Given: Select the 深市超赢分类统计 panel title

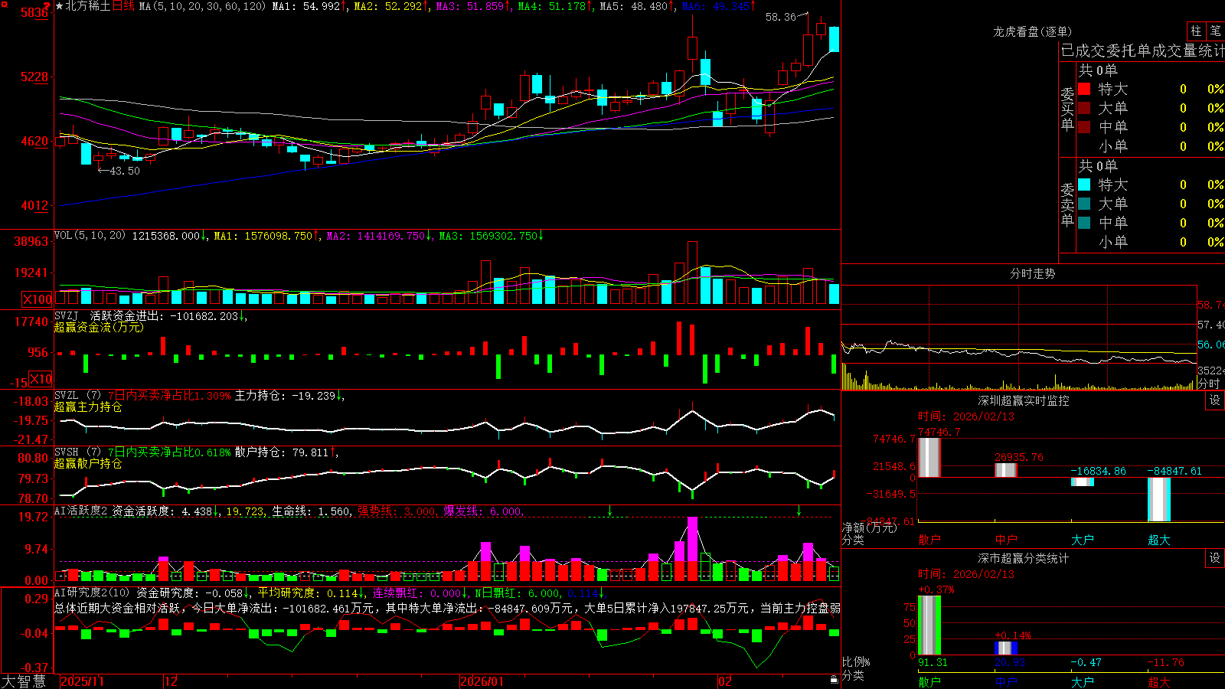Looking at the screenshot, I should coord(1024,558).
